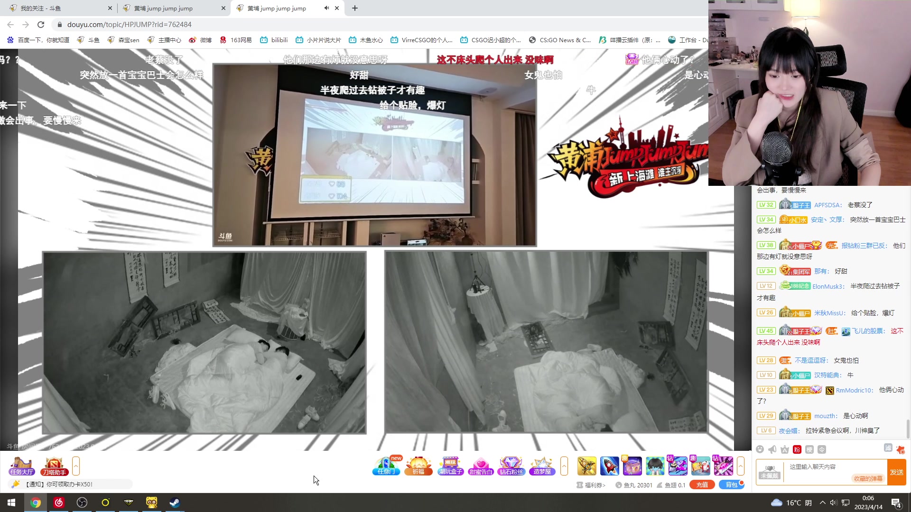911x512 pixels.
Task: Open the 背包 backpack button
Action: click(732, 485)
